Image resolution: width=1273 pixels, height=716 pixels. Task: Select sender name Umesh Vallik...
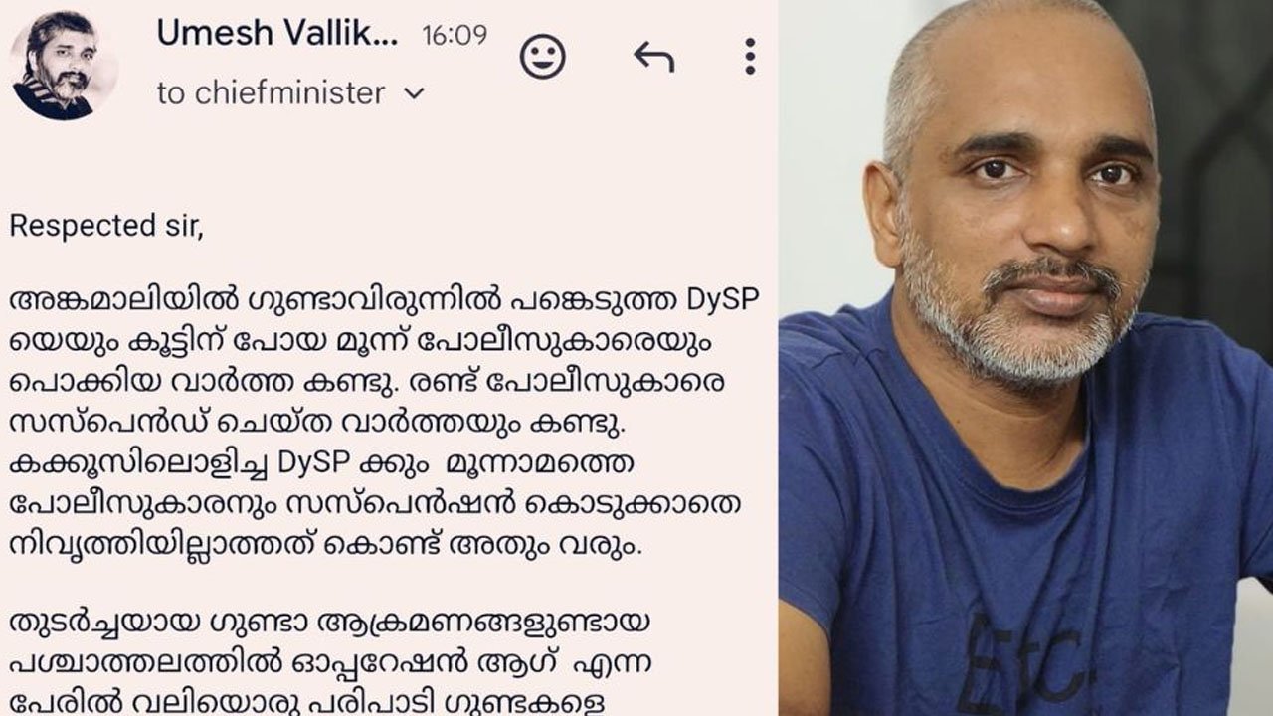[x=277, y=34]
